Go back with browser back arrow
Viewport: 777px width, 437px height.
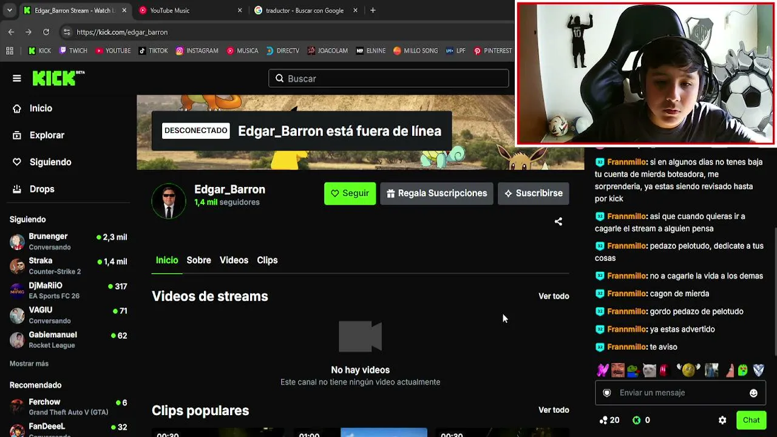pyautogui.click(x=11, y=32)
